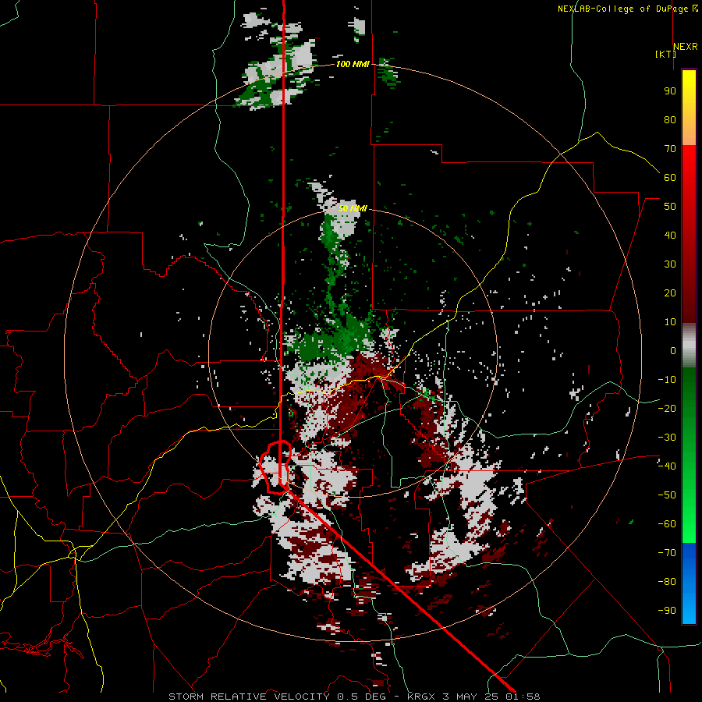
Task: Pick the gray zero-velocity segment of color bar
Action: pyautogui.click(x=689, y=346)
